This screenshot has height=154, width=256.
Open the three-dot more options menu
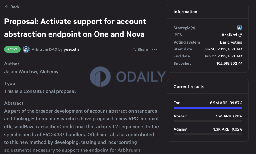pos(154,49)
